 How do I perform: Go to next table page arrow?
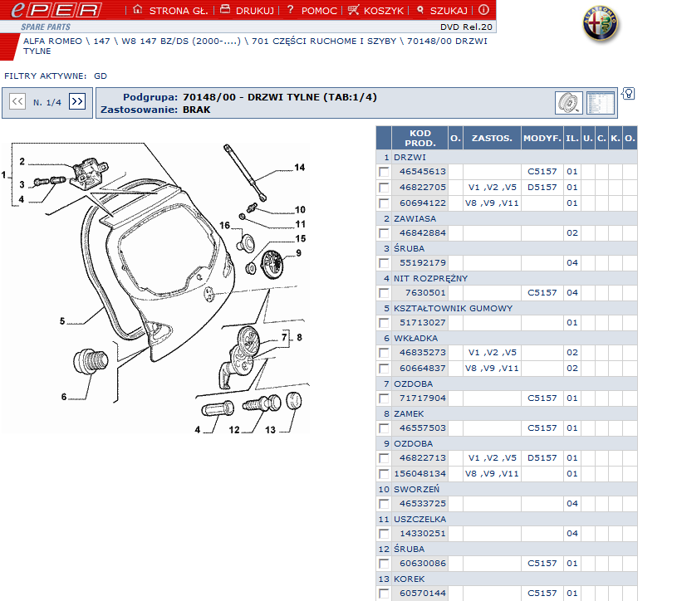[77, 101]
